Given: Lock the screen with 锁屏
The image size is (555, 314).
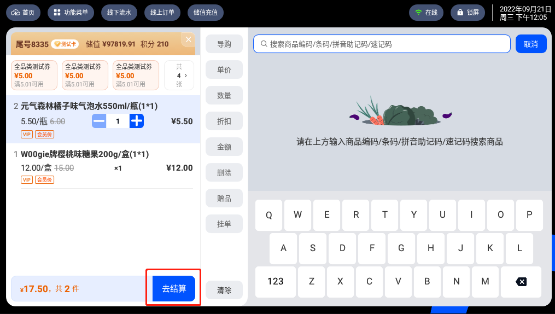Looking at the screenshot, I should [x=468, y=13].
